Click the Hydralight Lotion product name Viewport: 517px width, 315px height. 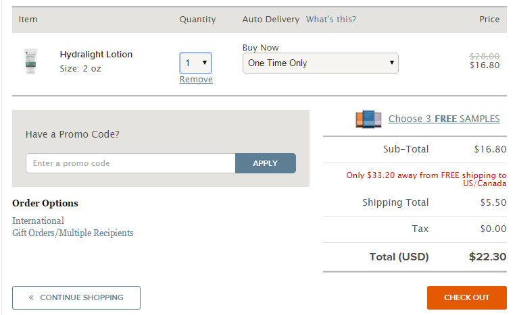tap(96, 55)
